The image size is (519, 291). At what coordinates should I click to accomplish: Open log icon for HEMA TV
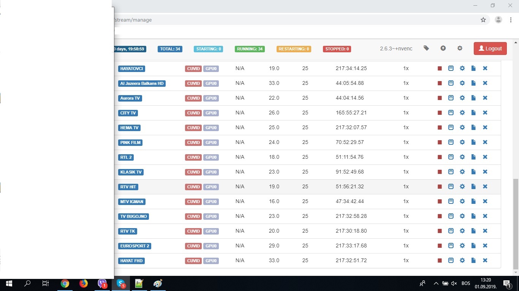click(x=451, y=127)
